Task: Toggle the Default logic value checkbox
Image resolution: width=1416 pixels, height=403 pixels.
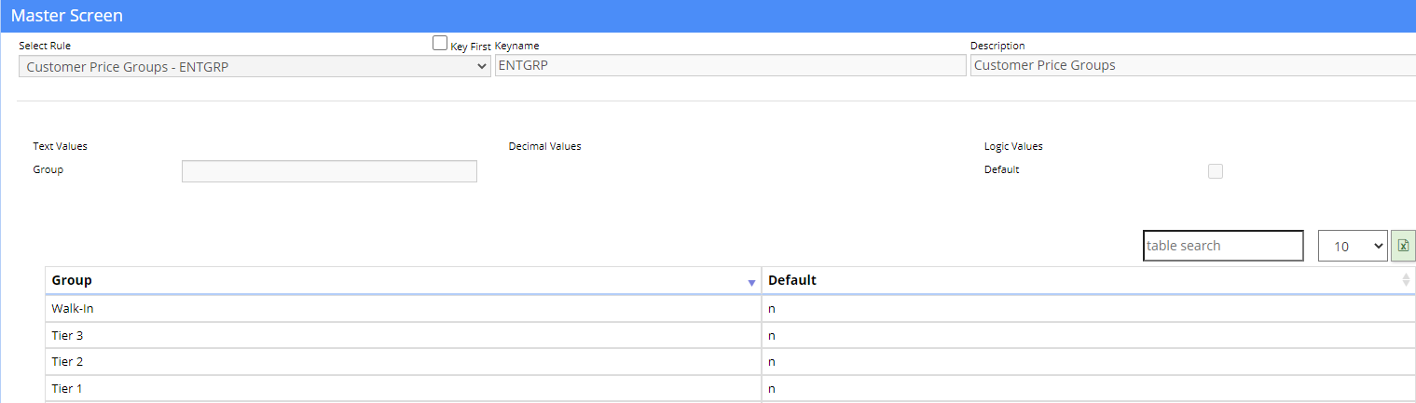Action: point(1216,171)
